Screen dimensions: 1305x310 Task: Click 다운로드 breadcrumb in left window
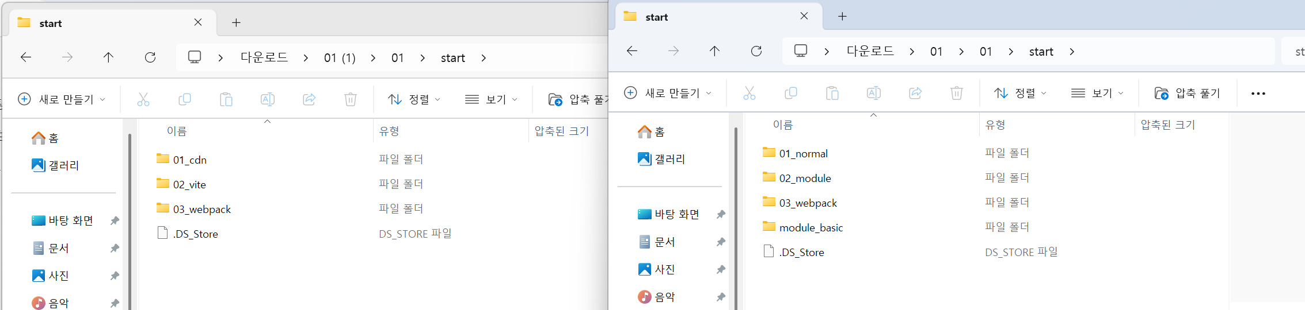pos(264,57)
